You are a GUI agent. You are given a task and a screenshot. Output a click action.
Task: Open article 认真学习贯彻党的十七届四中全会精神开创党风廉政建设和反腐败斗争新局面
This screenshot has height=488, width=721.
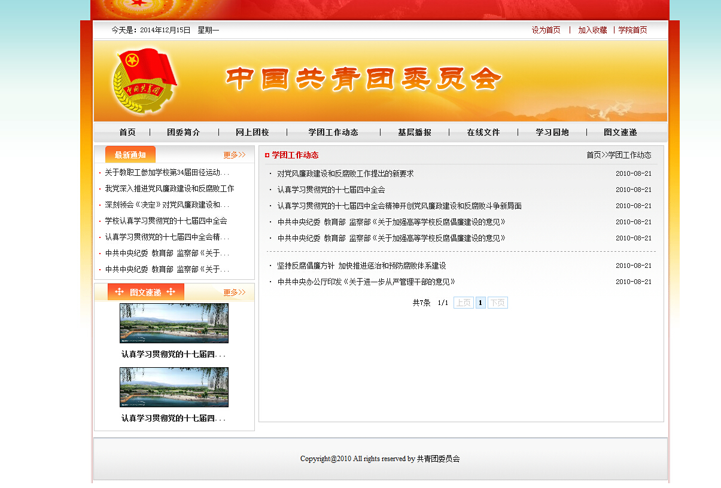[x=399, y=206]
